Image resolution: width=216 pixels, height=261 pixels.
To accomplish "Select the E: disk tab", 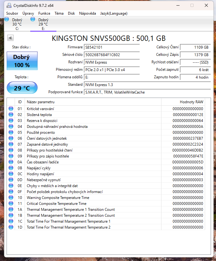I will pos(43,24).
